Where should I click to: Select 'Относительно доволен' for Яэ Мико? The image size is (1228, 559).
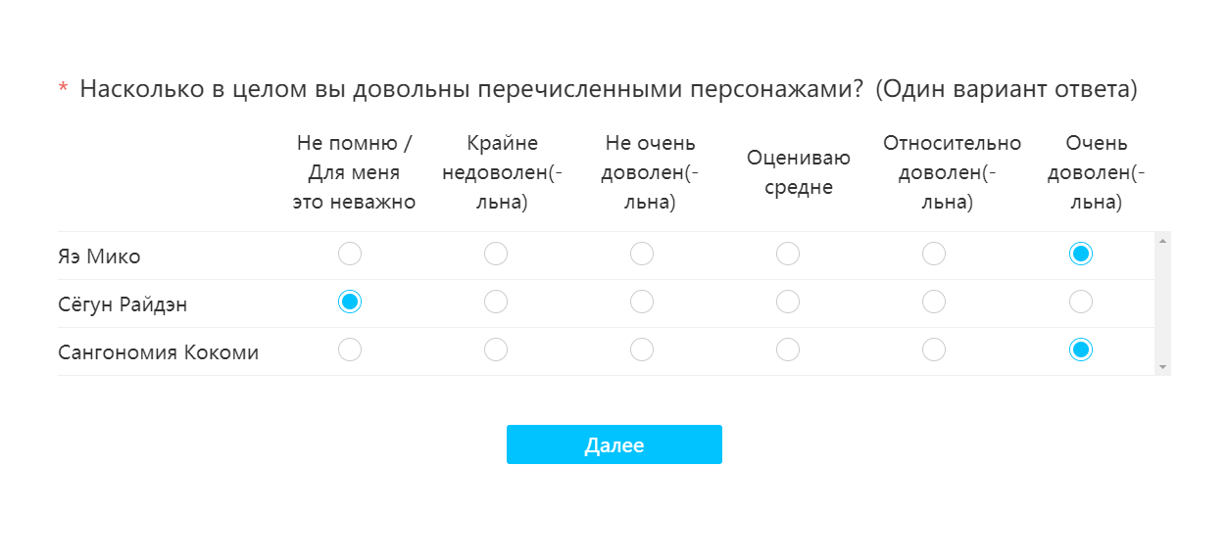pos(934,255)
